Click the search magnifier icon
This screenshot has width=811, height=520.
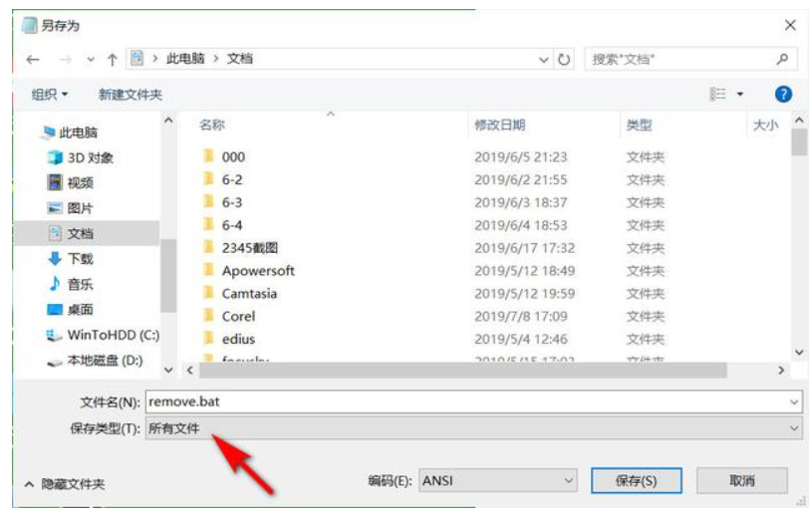coord(782,59)
